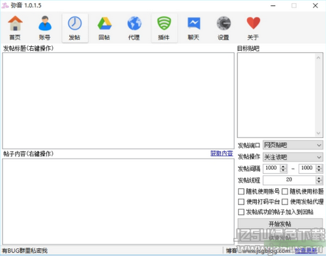Increase the 发帖线程 thread count
Image resolution: width=326 pixels, height=256 pixels.
pos(319,178)
